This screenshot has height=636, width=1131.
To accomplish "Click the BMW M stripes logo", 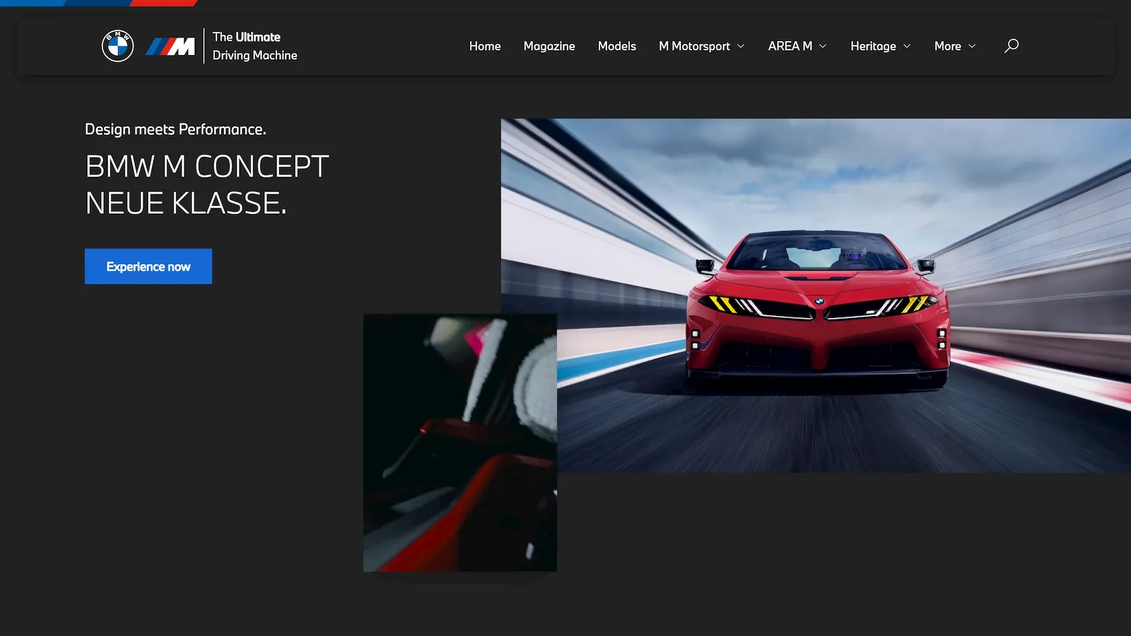I will (x=170, y=47).
